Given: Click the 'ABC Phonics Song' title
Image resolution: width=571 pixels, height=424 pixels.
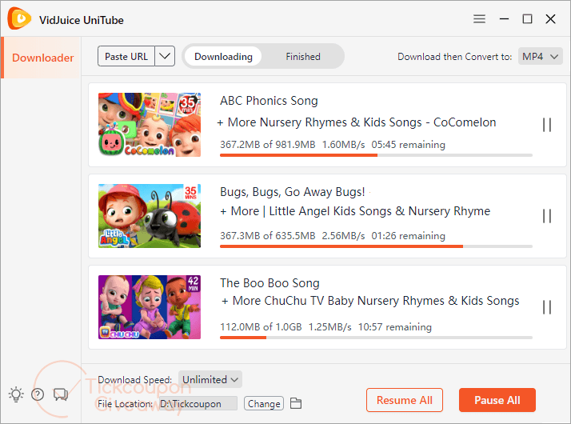Looking at the screenshot, I should pyautogui.click(x=269, y=101).
